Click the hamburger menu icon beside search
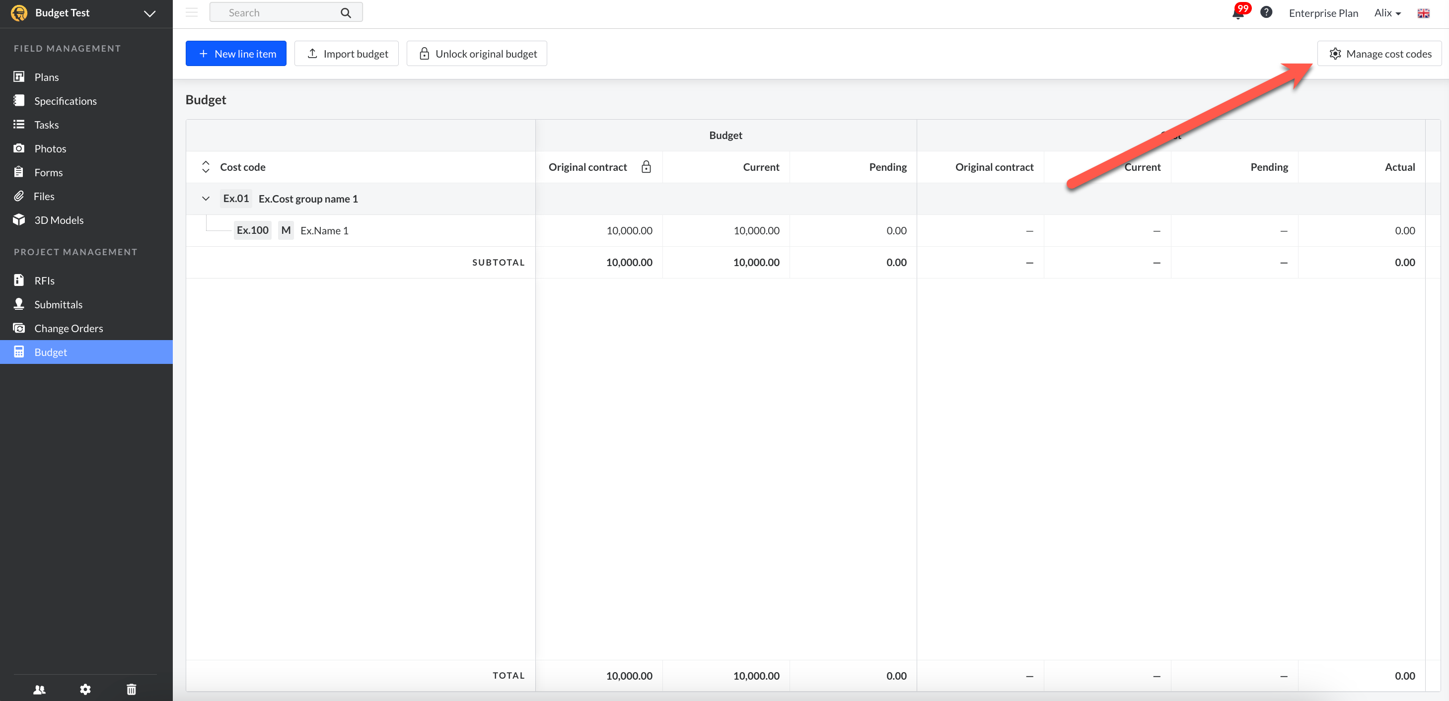 click(191, 12)
